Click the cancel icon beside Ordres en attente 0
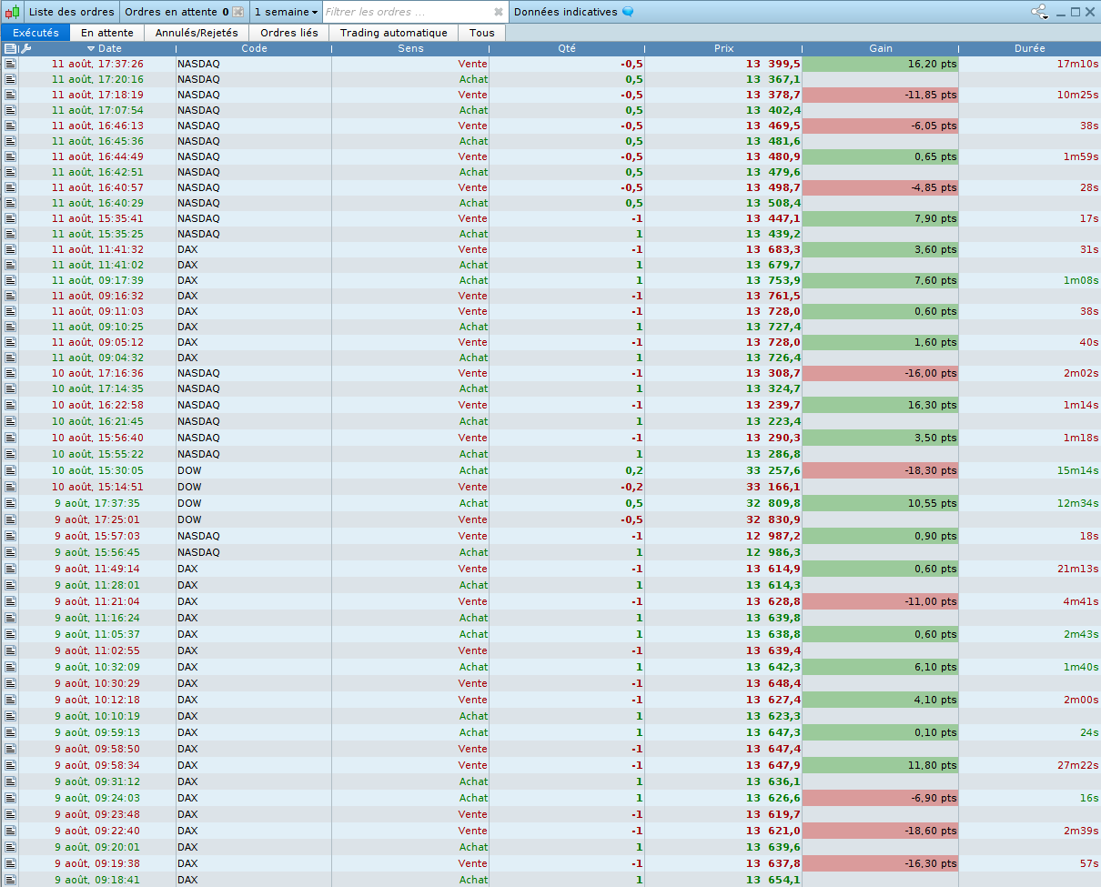 [237, 12]
